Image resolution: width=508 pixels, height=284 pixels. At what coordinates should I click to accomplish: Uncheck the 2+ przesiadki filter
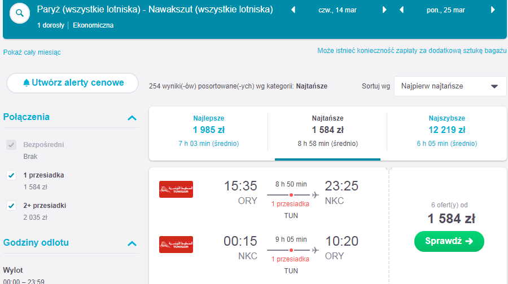point(11,206)
